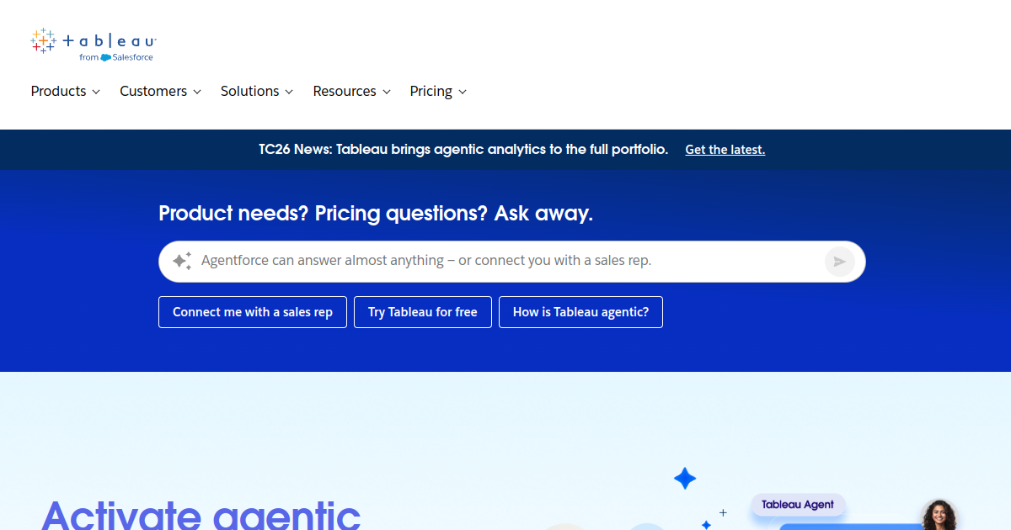Click the TC26 News banner text
Image resolution: width=1011 pixels, height=530 pixels.
[463, 150]
